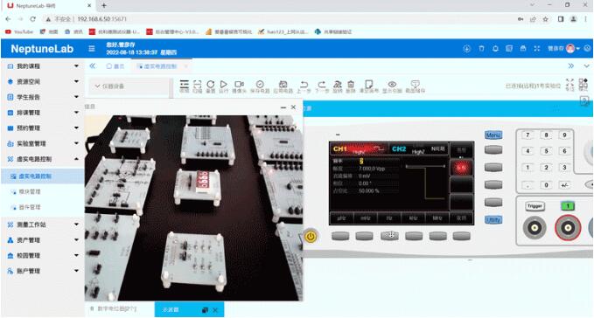Click keypad digit 5 on generator
594x318 pixels.
pos(546,151)
